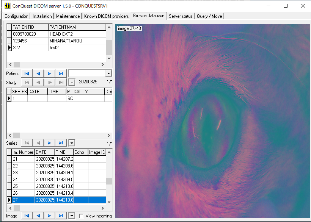Viewport: 311px width, 222px height.
Task: Open the Image dropdown arrow
Action: [72, 216]
